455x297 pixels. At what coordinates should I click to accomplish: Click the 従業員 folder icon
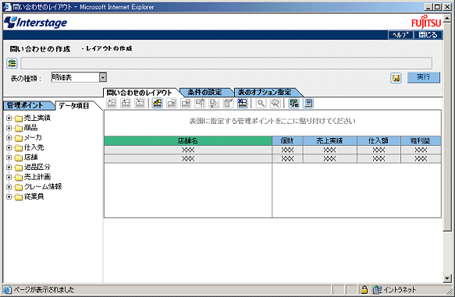(x=19, y=197)
